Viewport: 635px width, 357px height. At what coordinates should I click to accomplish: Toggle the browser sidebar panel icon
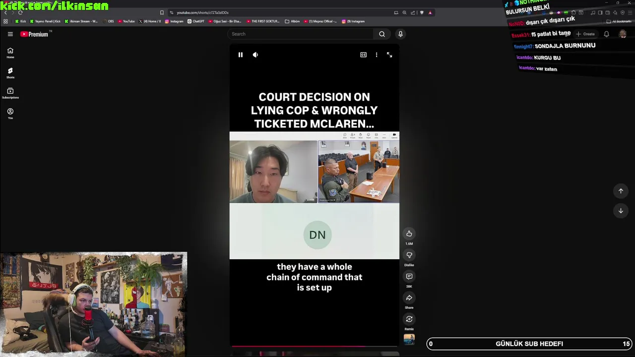[600, 12]
